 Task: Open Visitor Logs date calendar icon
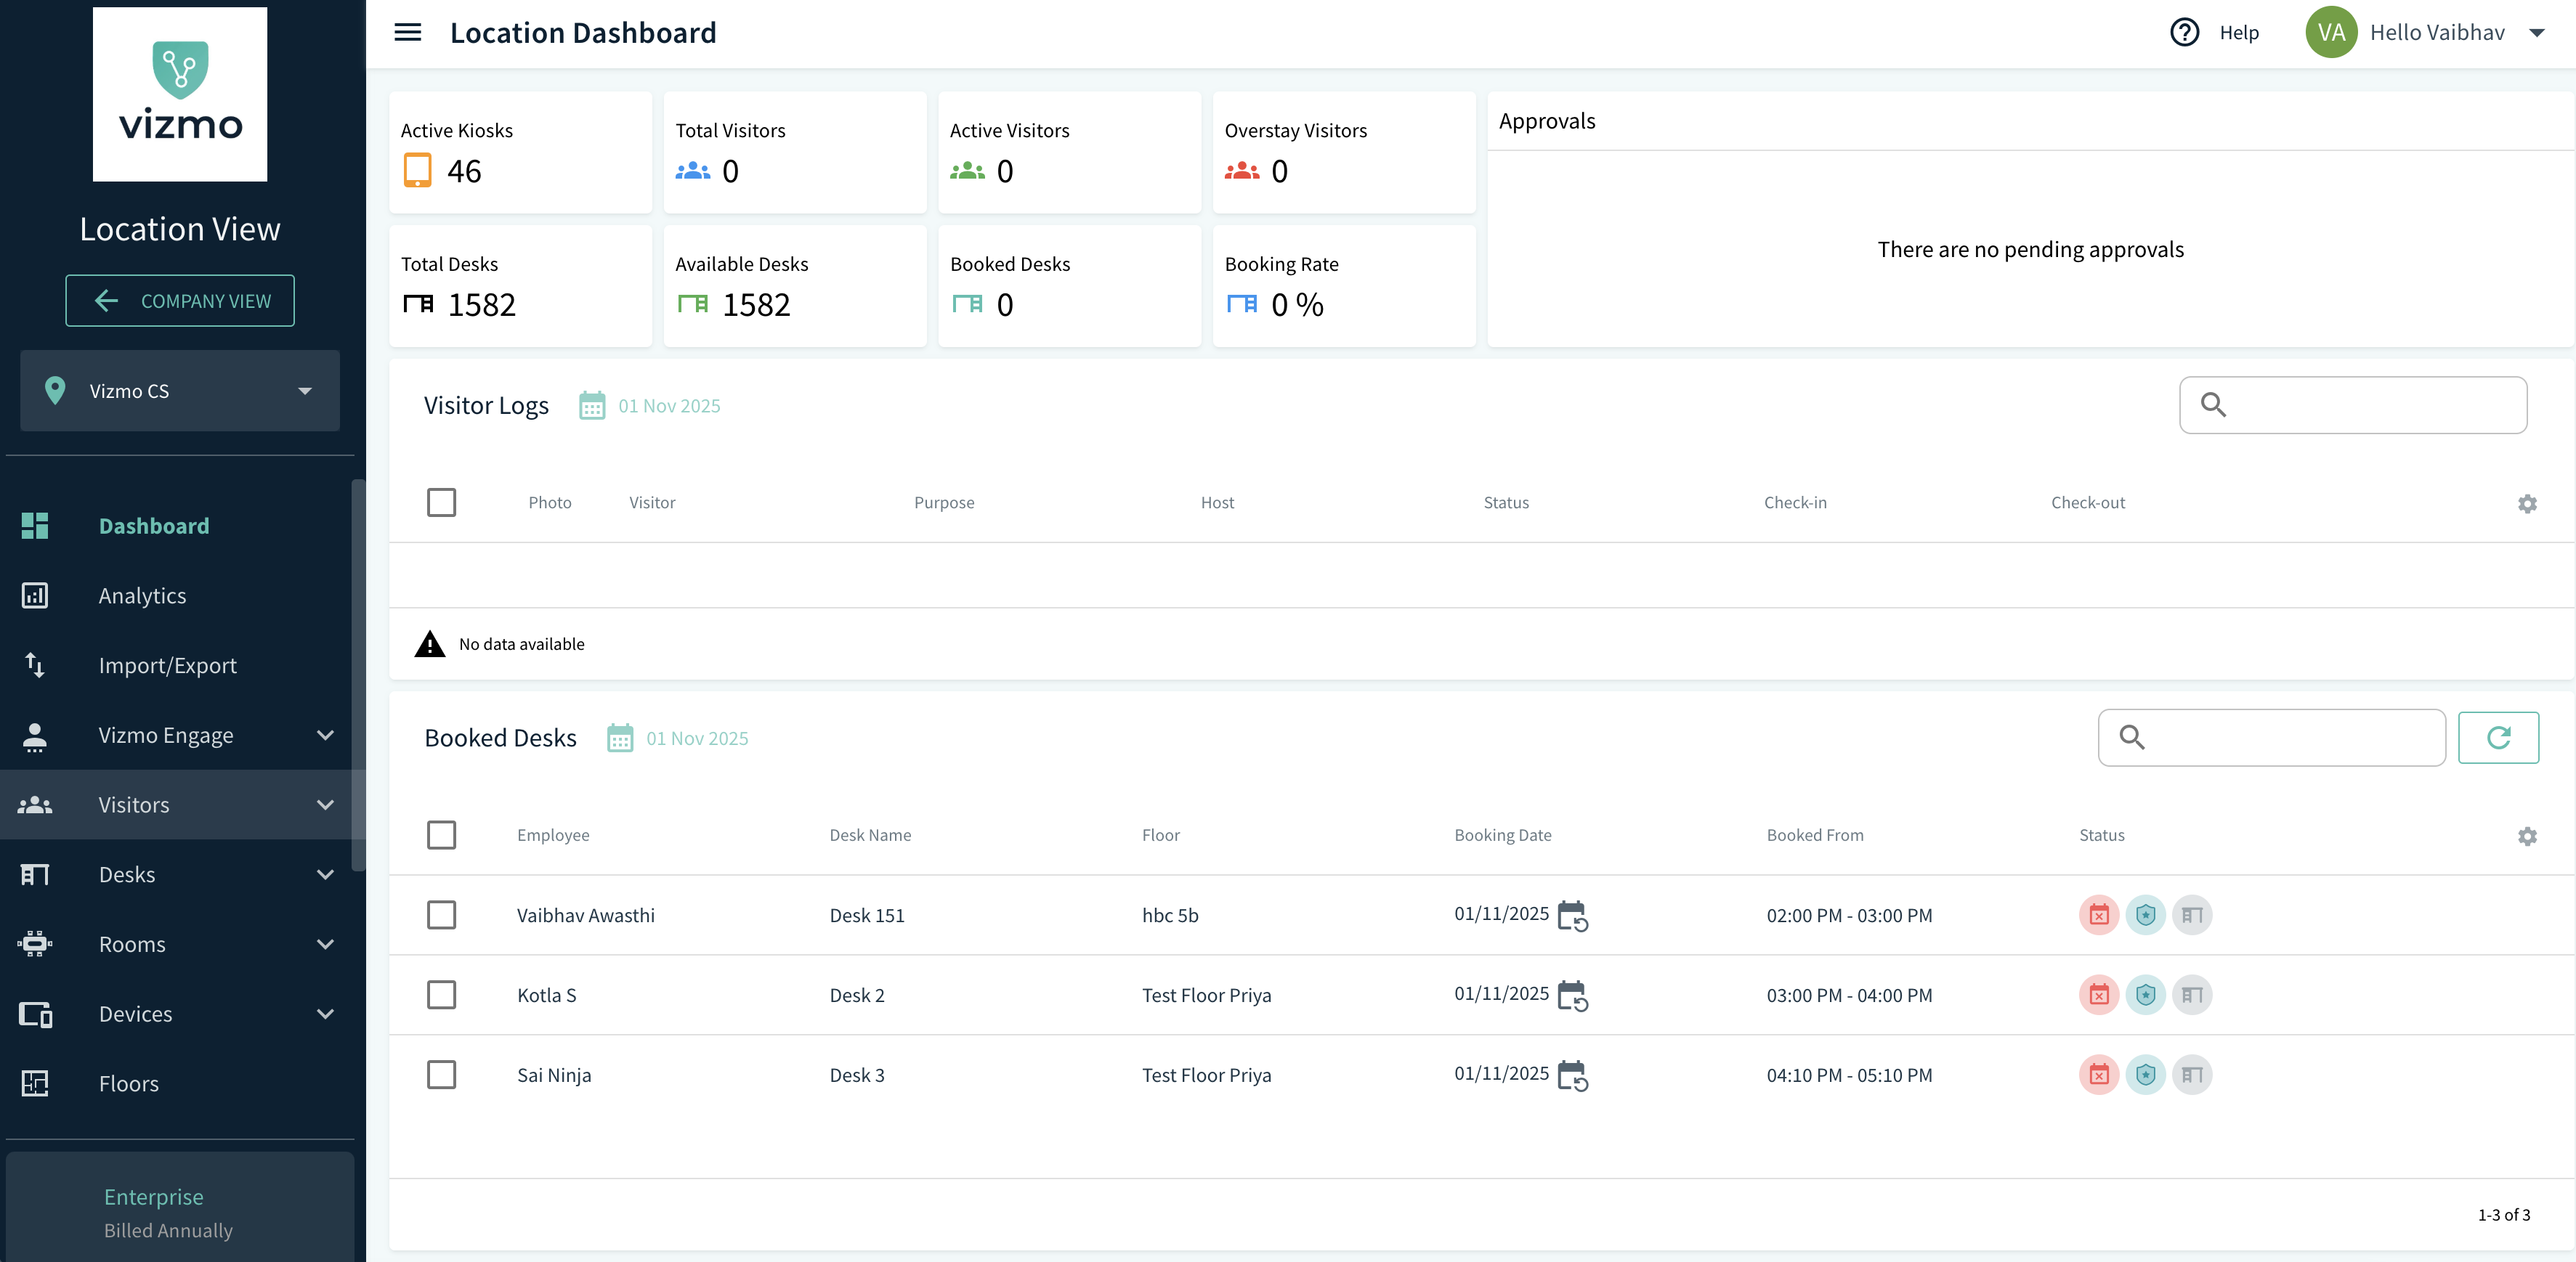point(592,406)
